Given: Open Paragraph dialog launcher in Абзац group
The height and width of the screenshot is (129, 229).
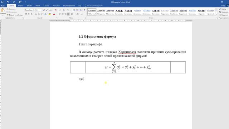Looking at the screenshot, I should point(86,18).
